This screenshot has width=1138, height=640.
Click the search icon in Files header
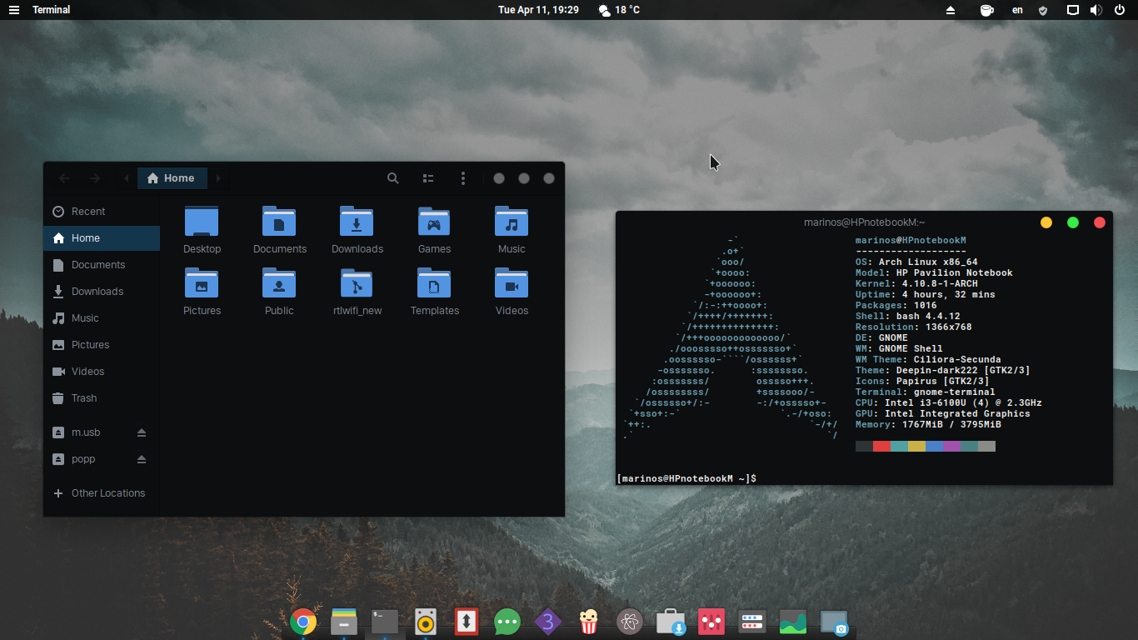(x=393, y=178)
